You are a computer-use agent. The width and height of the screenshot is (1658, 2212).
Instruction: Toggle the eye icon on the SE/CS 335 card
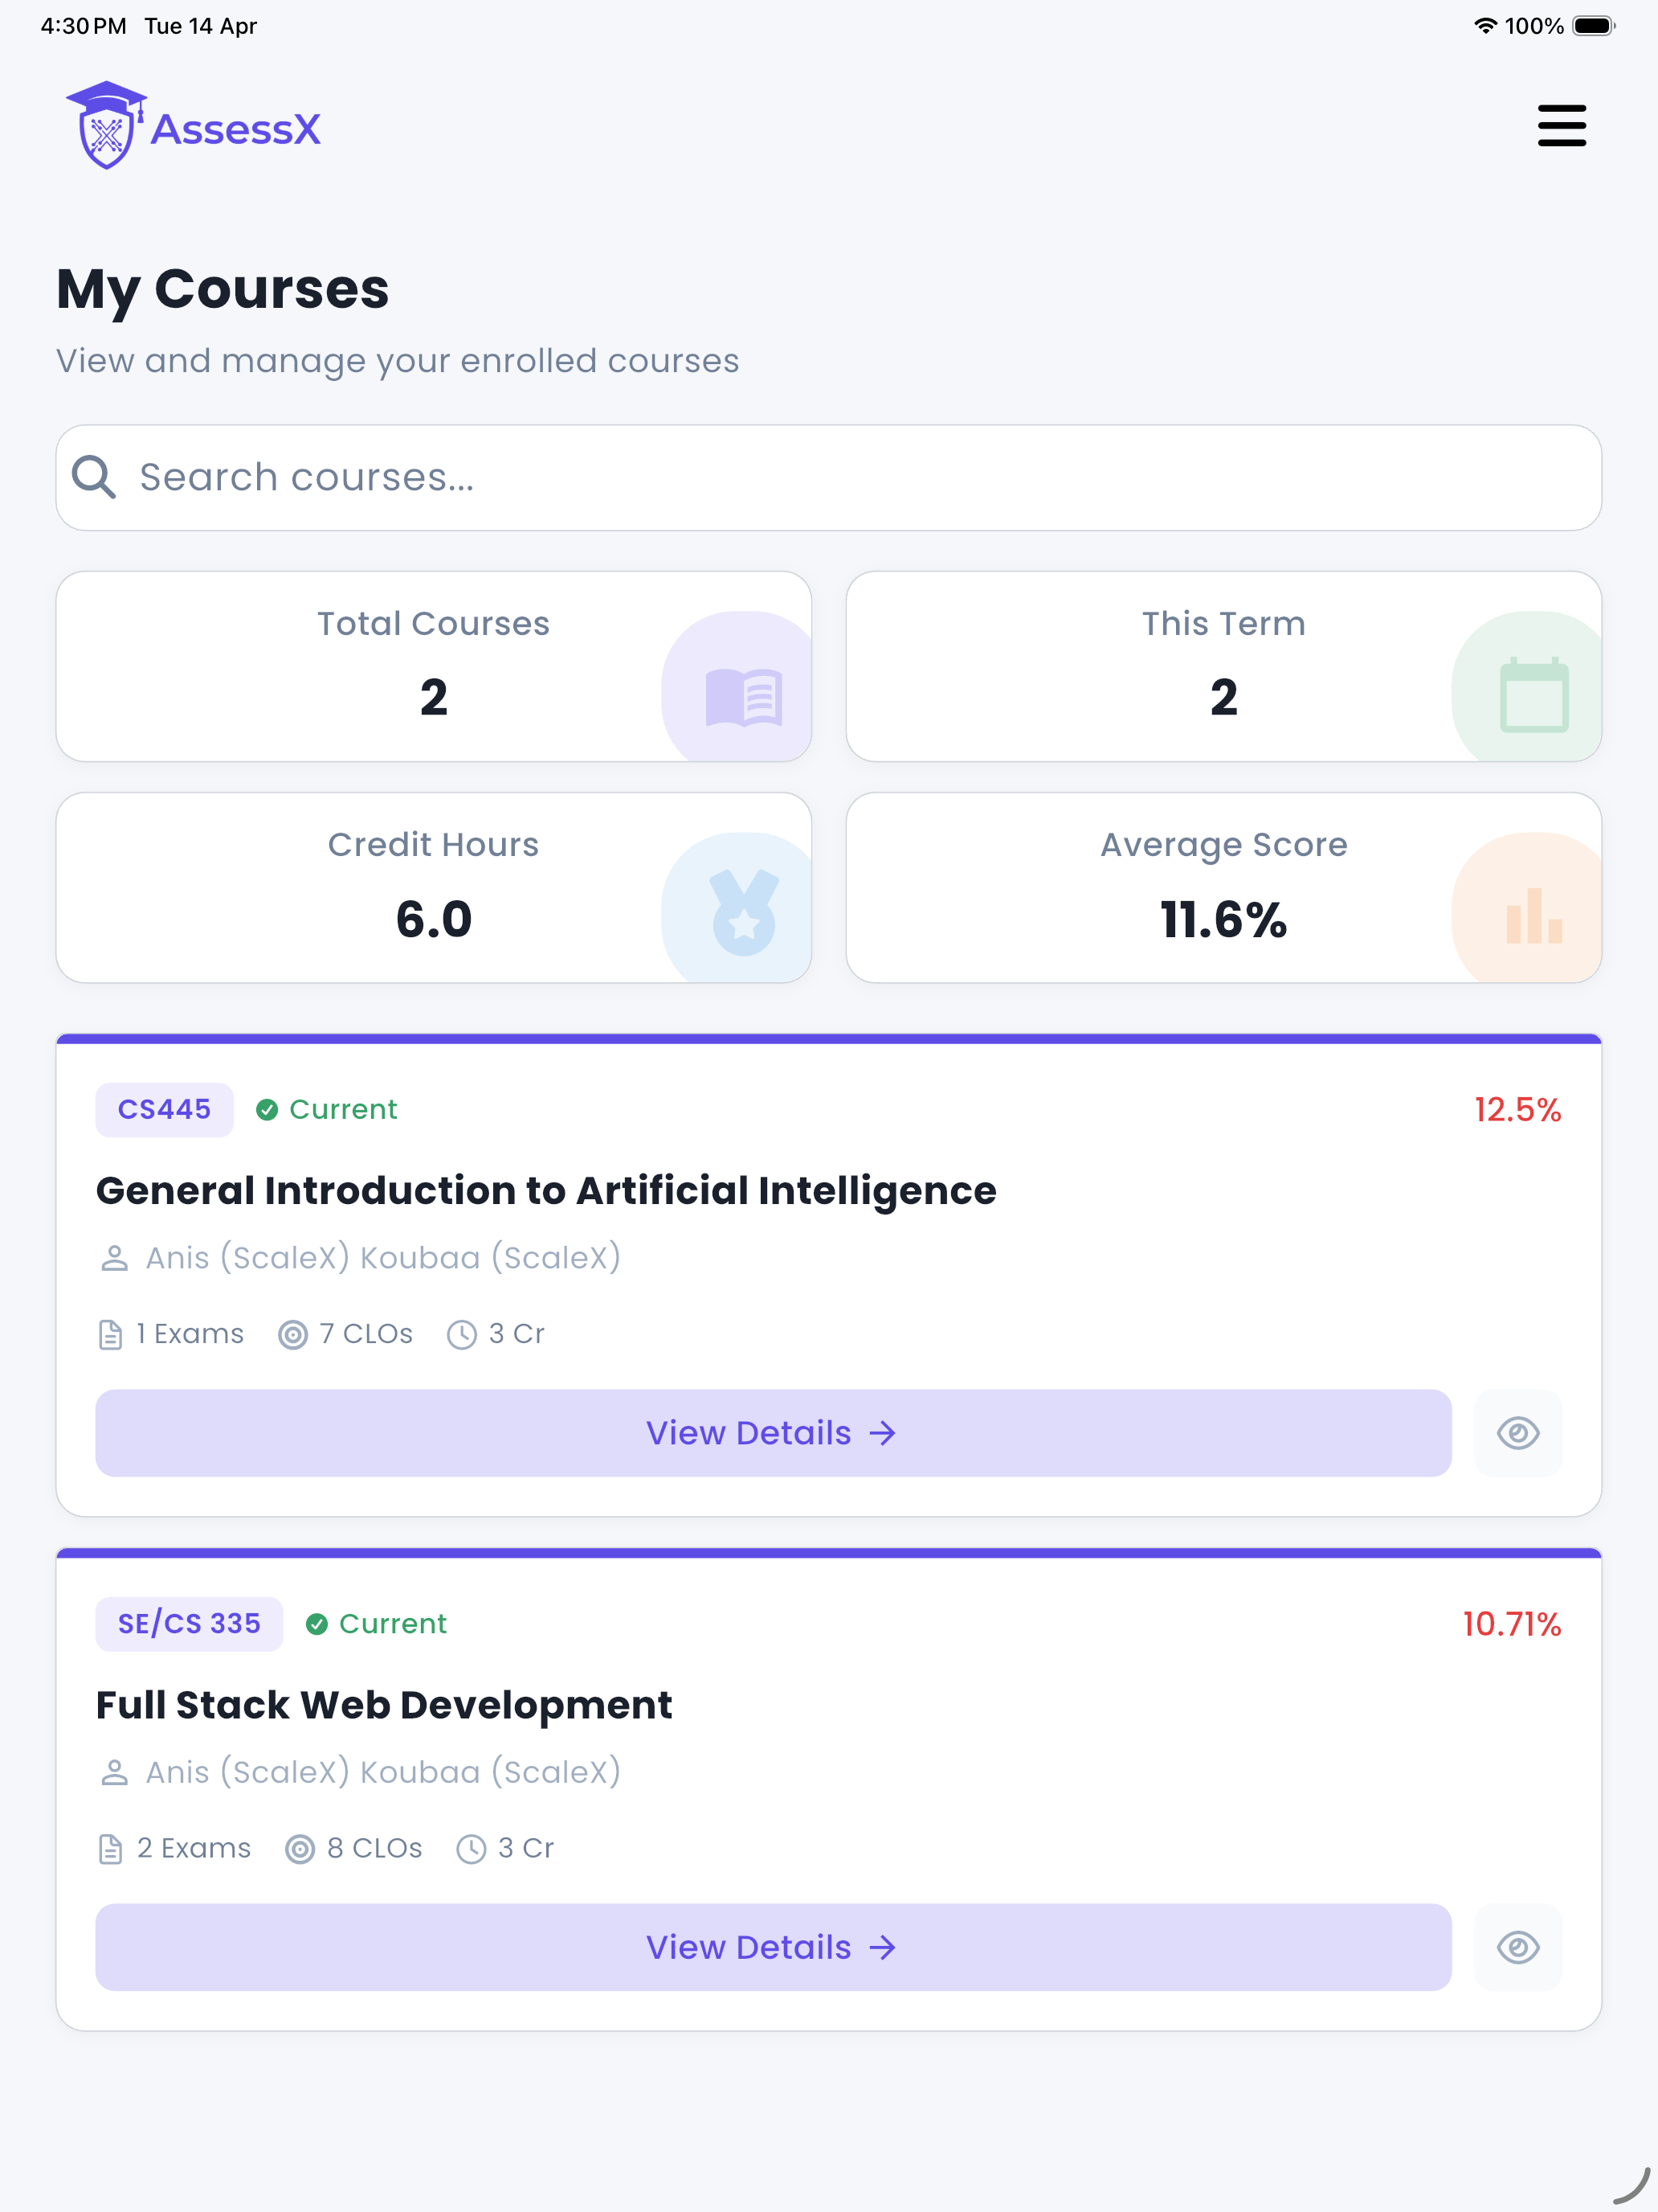(x=1517, y=1946)
